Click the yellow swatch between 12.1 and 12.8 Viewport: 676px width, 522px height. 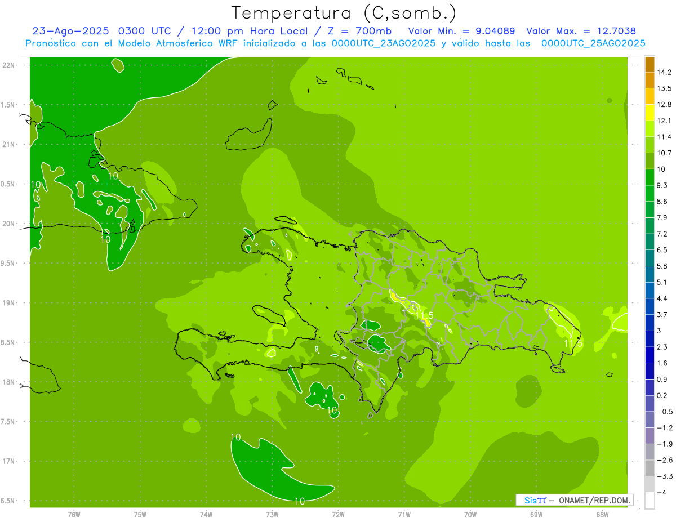[x=650, y=113]
